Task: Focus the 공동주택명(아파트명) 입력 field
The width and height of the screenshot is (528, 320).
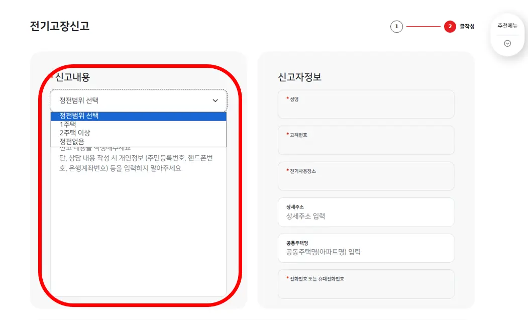Action: click(x=366, y=248)
